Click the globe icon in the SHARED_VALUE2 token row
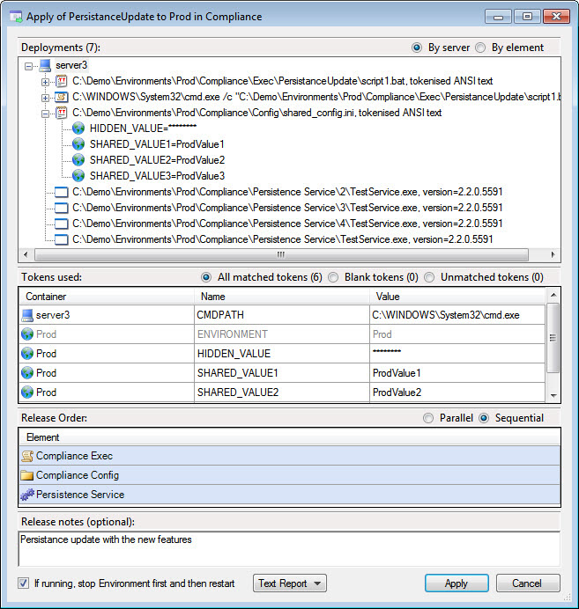 27,393
